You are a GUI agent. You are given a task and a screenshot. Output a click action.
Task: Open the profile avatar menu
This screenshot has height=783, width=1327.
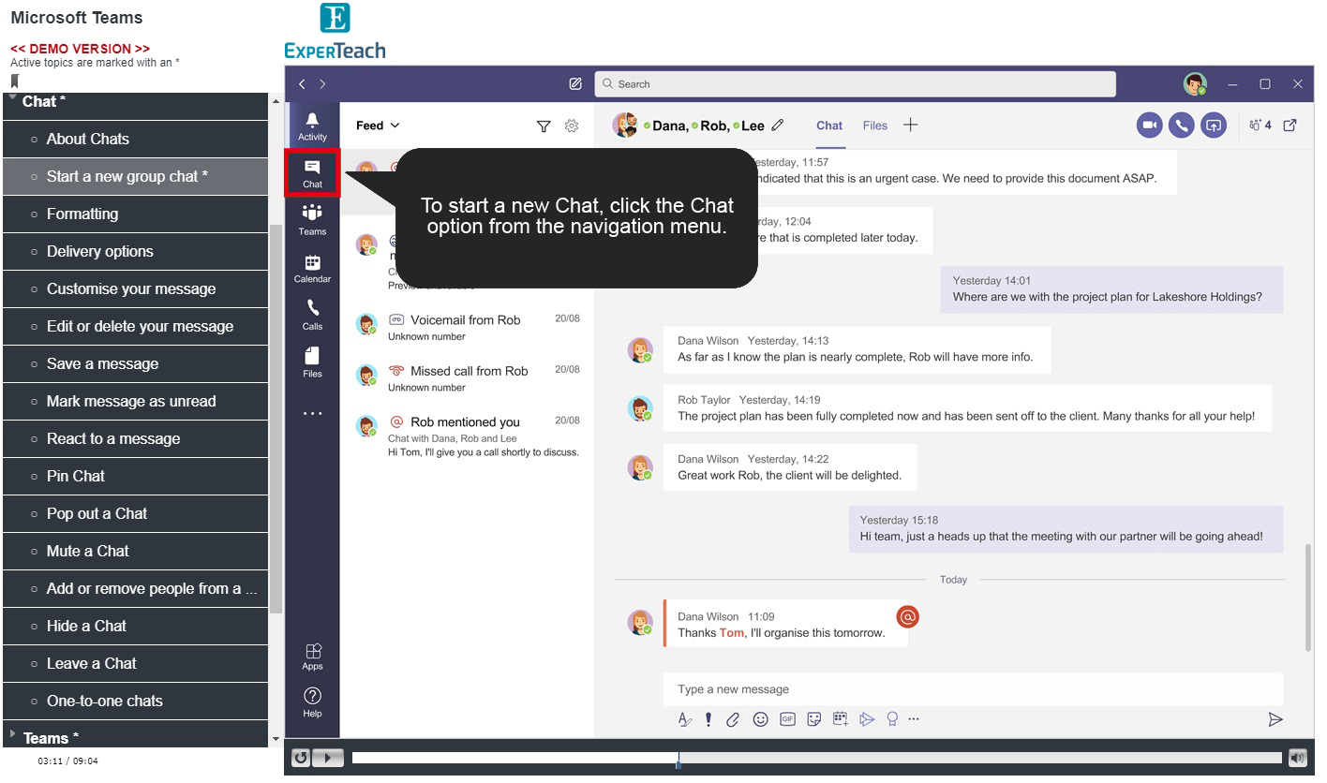coord(1195,84)
